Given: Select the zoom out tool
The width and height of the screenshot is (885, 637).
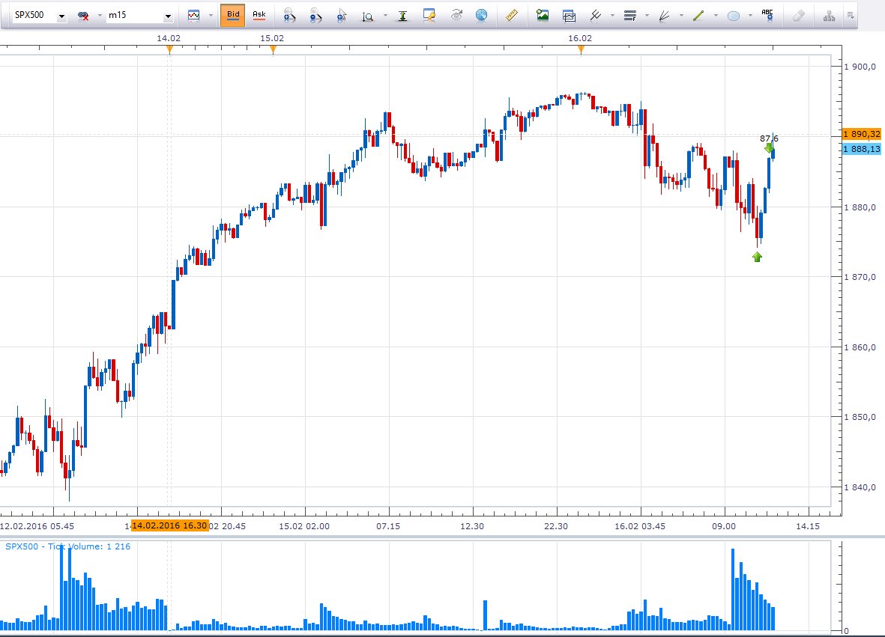Looking at the screenshot, I should click(315, 16).
